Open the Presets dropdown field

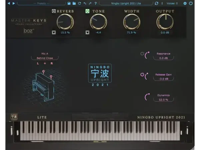[x=41, y=3]
